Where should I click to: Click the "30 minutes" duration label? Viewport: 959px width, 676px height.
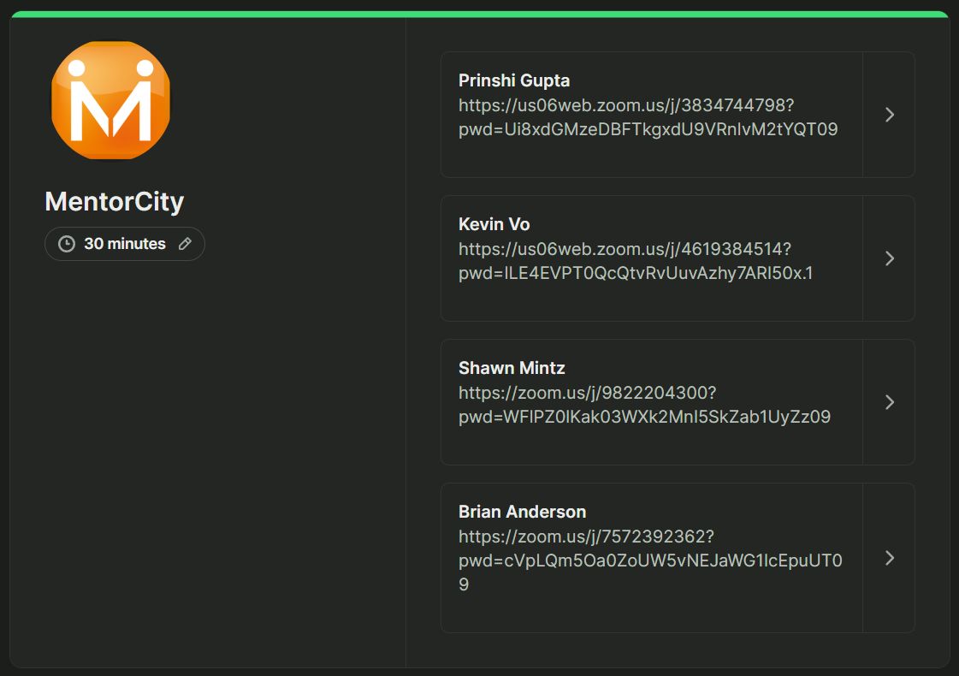(x=125, y=244)
